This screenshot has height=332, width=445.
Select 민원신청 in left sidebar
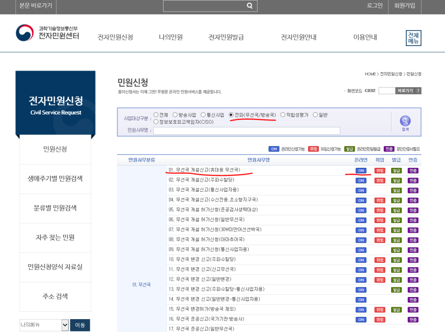click(x=55, y=149)
